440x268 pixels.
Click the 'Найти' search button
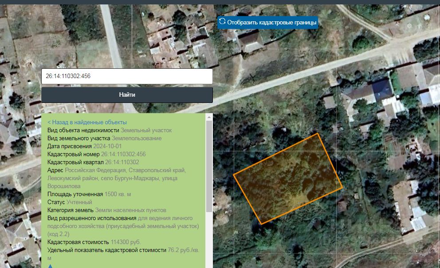(127, 95)
